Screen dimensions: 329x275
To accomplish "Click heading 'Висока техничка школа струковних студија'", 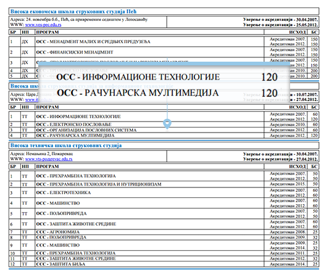I will [x=66, y=146].
